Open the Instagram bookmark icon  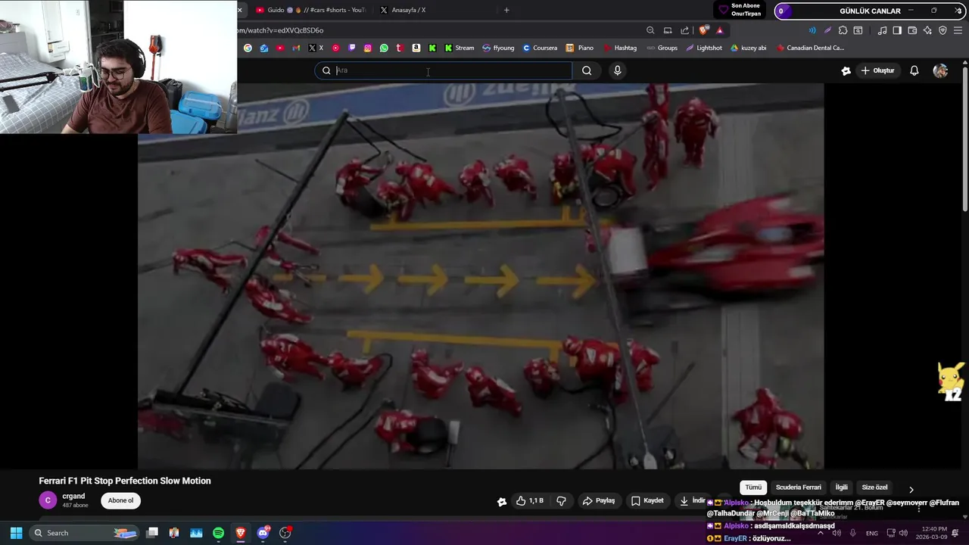pos(368,48)
